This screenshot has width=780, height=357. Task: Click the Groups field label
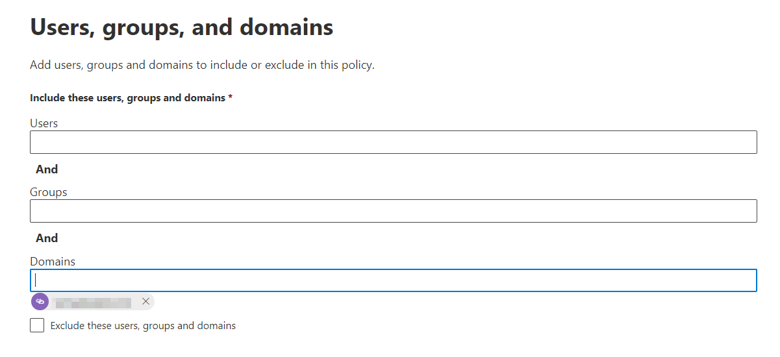[49, 192]
